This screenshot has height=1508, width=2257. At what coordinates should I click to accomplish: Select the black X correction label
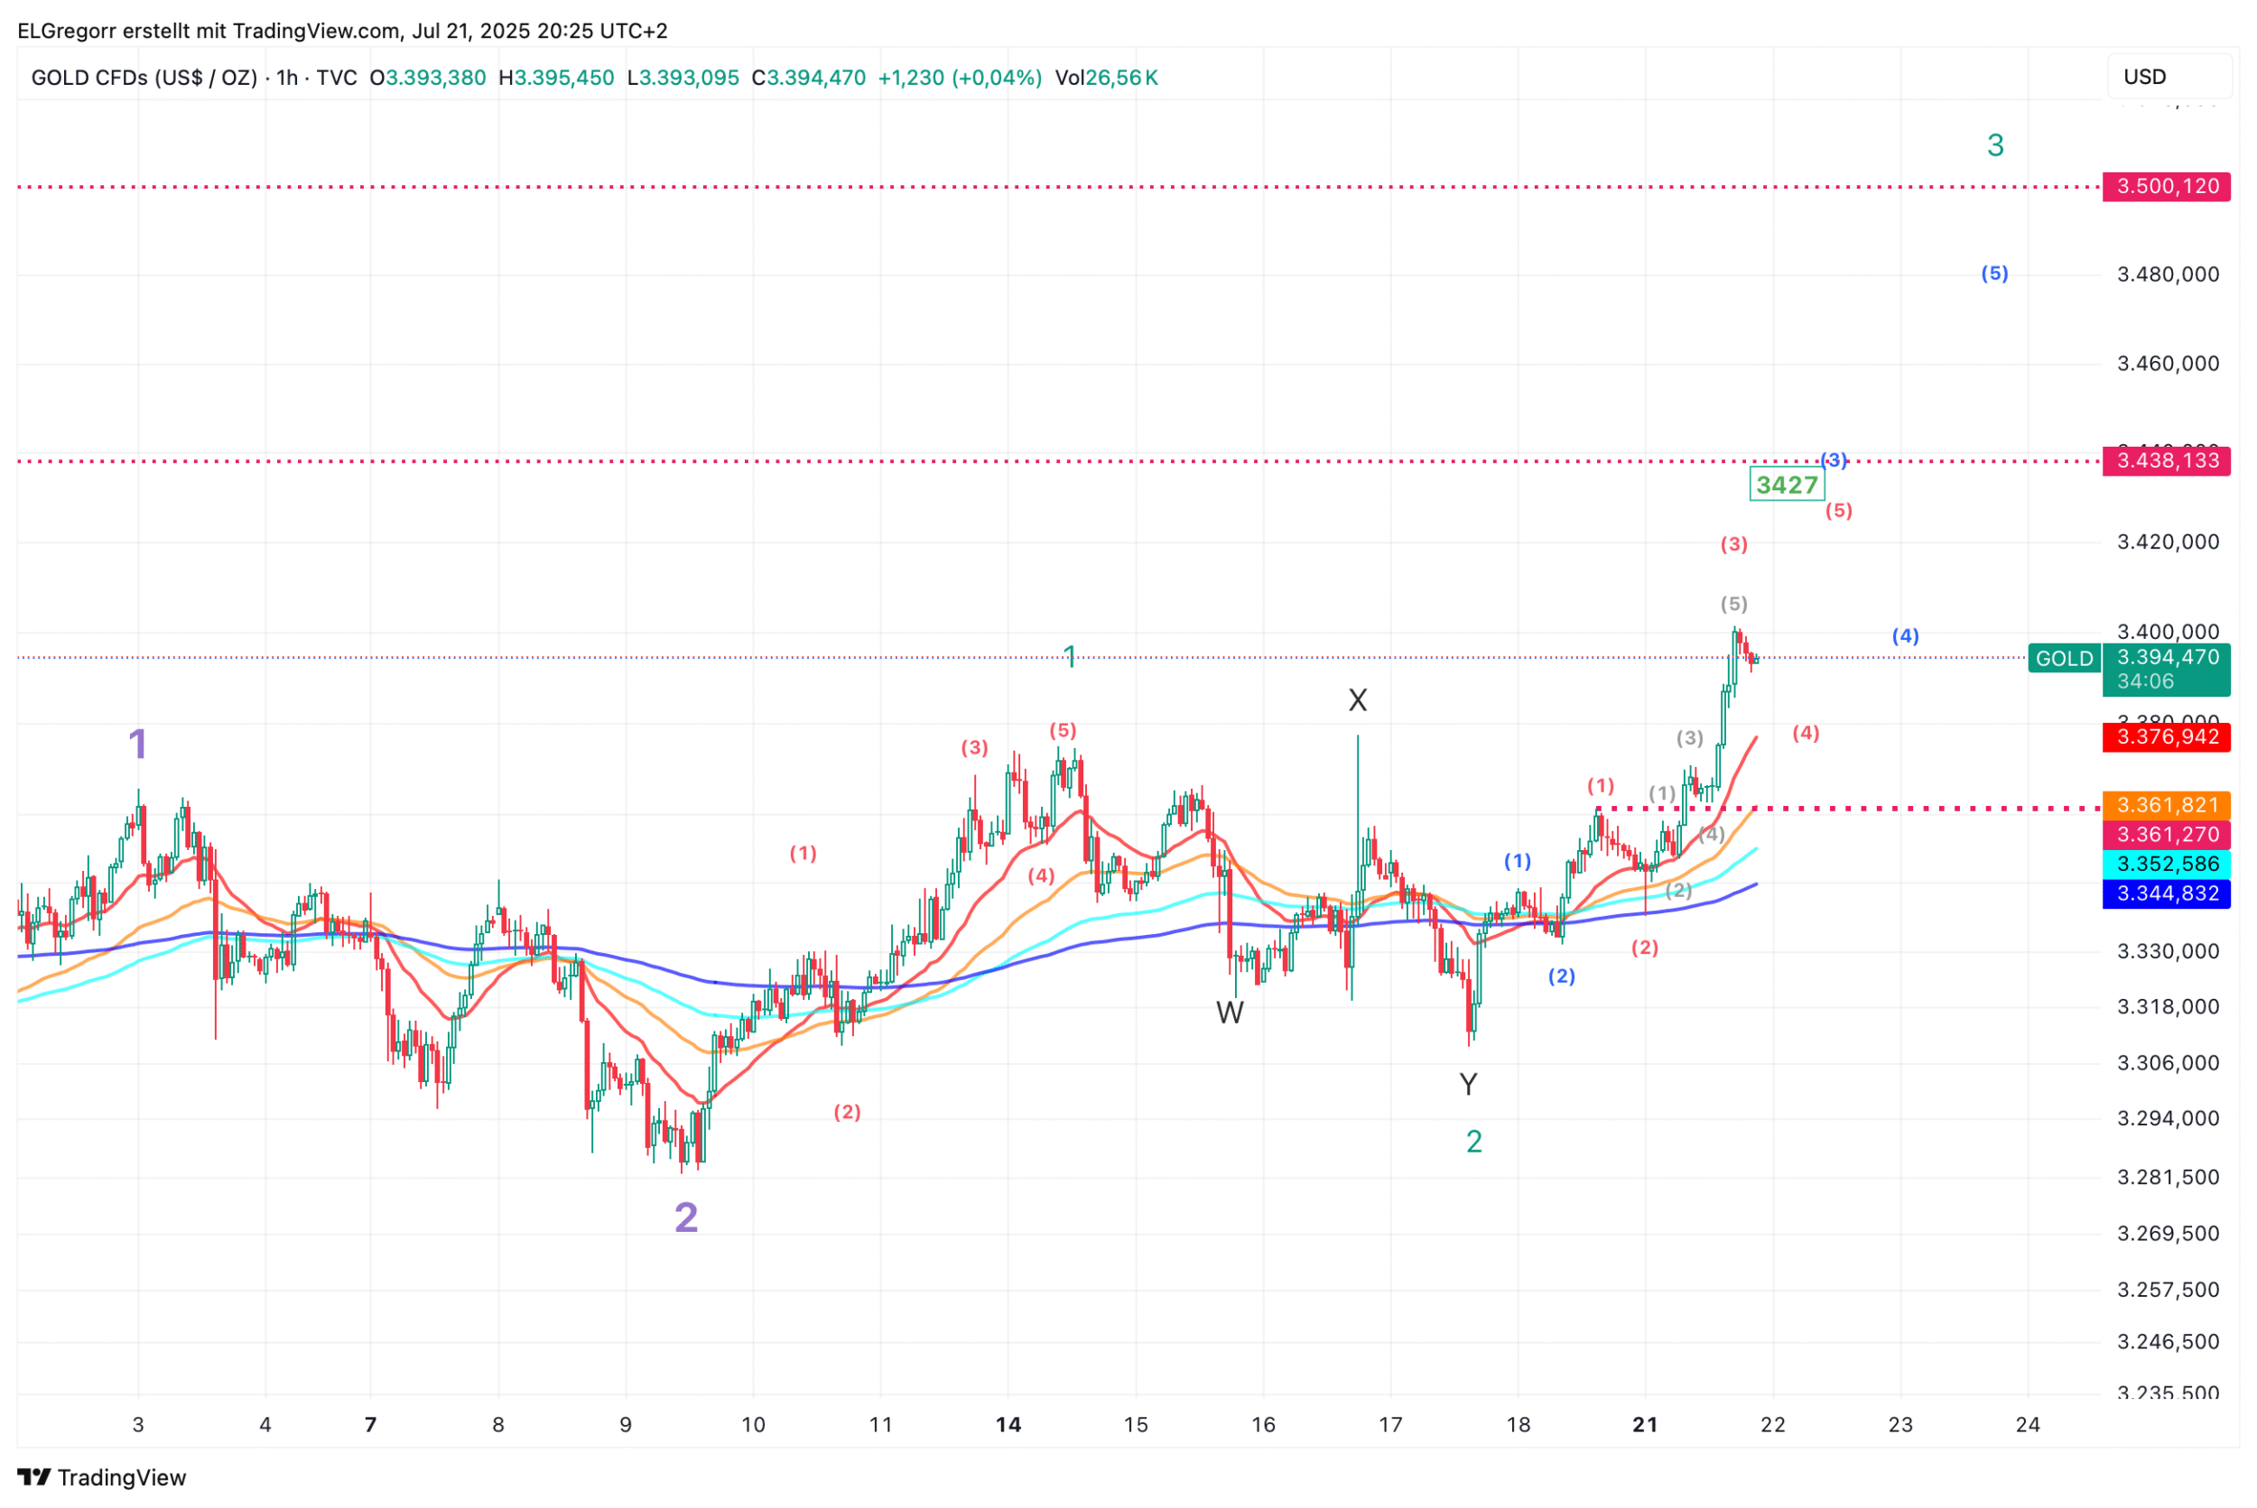1358,700
